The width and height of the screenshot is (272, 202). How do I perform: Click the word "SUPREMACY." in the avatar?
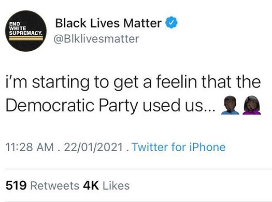26,33
